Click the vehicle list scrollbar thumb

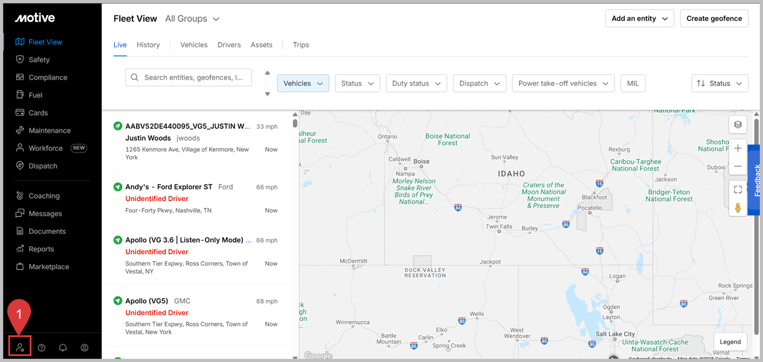pos(295,123)
